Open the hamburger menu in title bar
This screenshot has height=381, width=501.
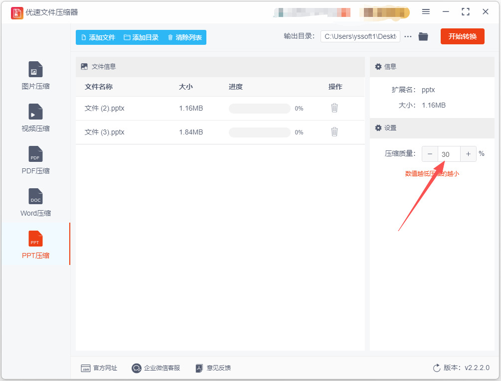426,12
